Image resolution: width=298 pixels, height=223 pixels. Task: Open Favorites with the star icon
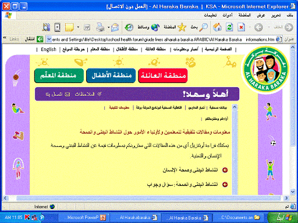coord(175,27)
